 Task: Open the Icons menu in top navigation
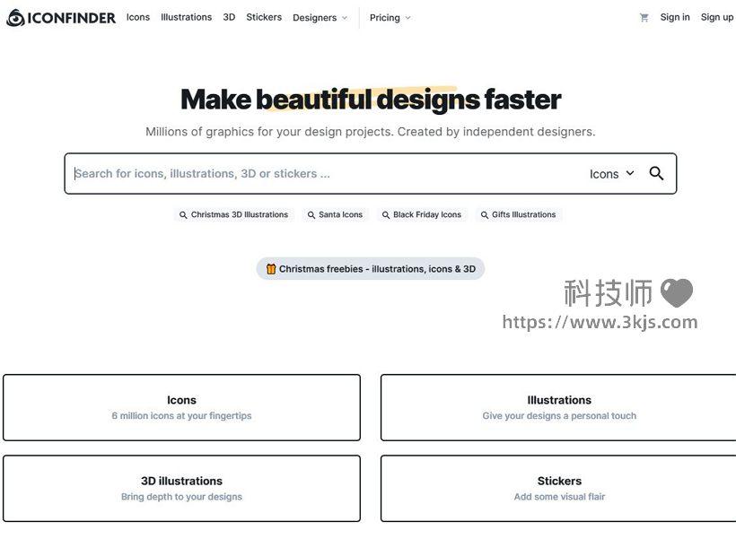click(x=138, y=17)
